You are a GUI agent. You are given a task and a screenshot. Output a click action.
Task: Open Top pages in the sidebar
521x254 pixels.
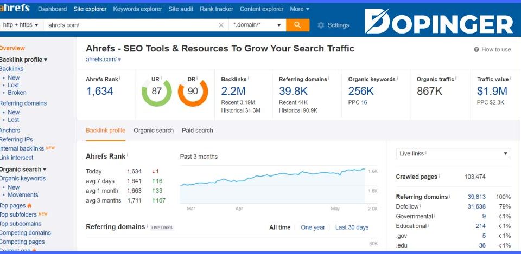[12, 206]
